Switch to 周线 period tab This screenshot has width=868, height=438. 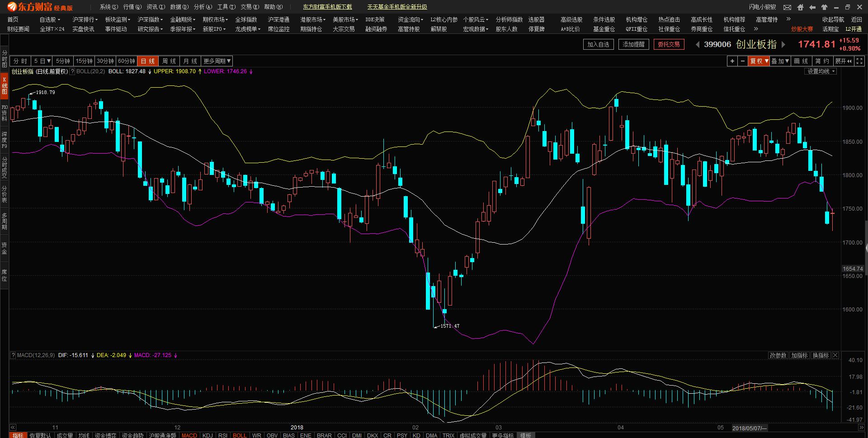pos(169,61)
